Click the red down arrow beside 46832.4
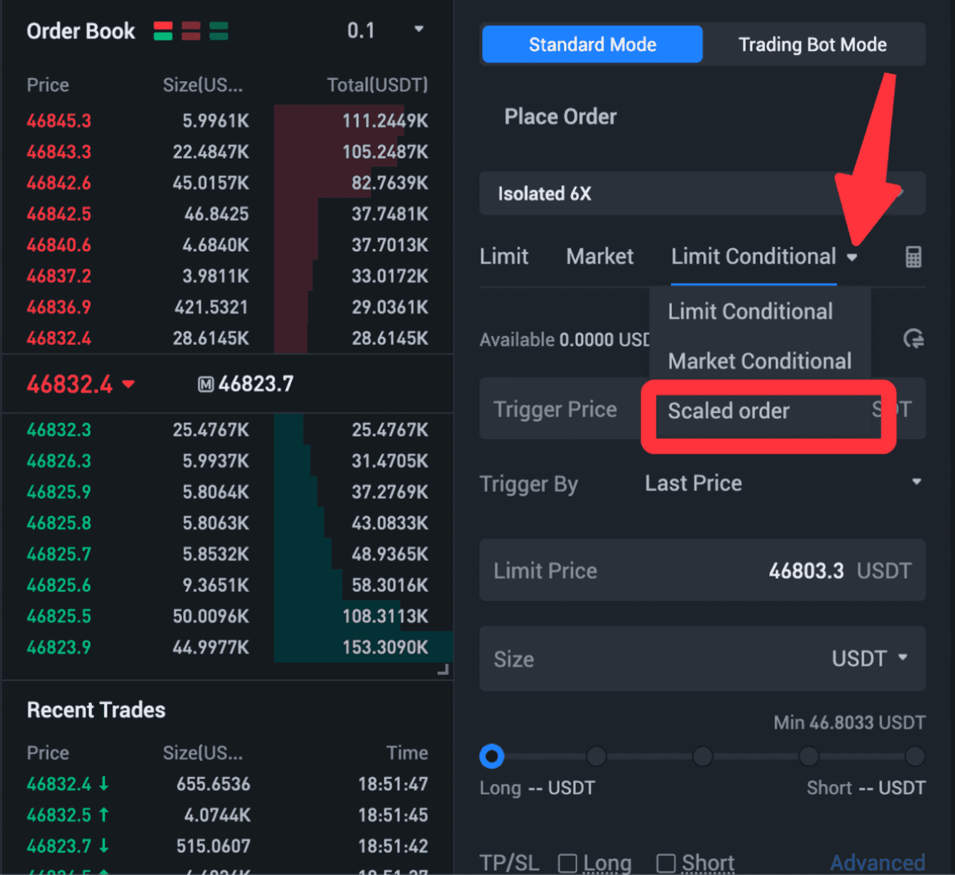This screenshot has height=875, width=955. coord(128,384)
